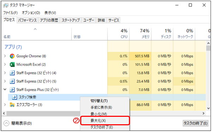The width and height of the screenshot is (212, 132).
Task: Expand the Google Chrome process group
Action: point(5,56)
